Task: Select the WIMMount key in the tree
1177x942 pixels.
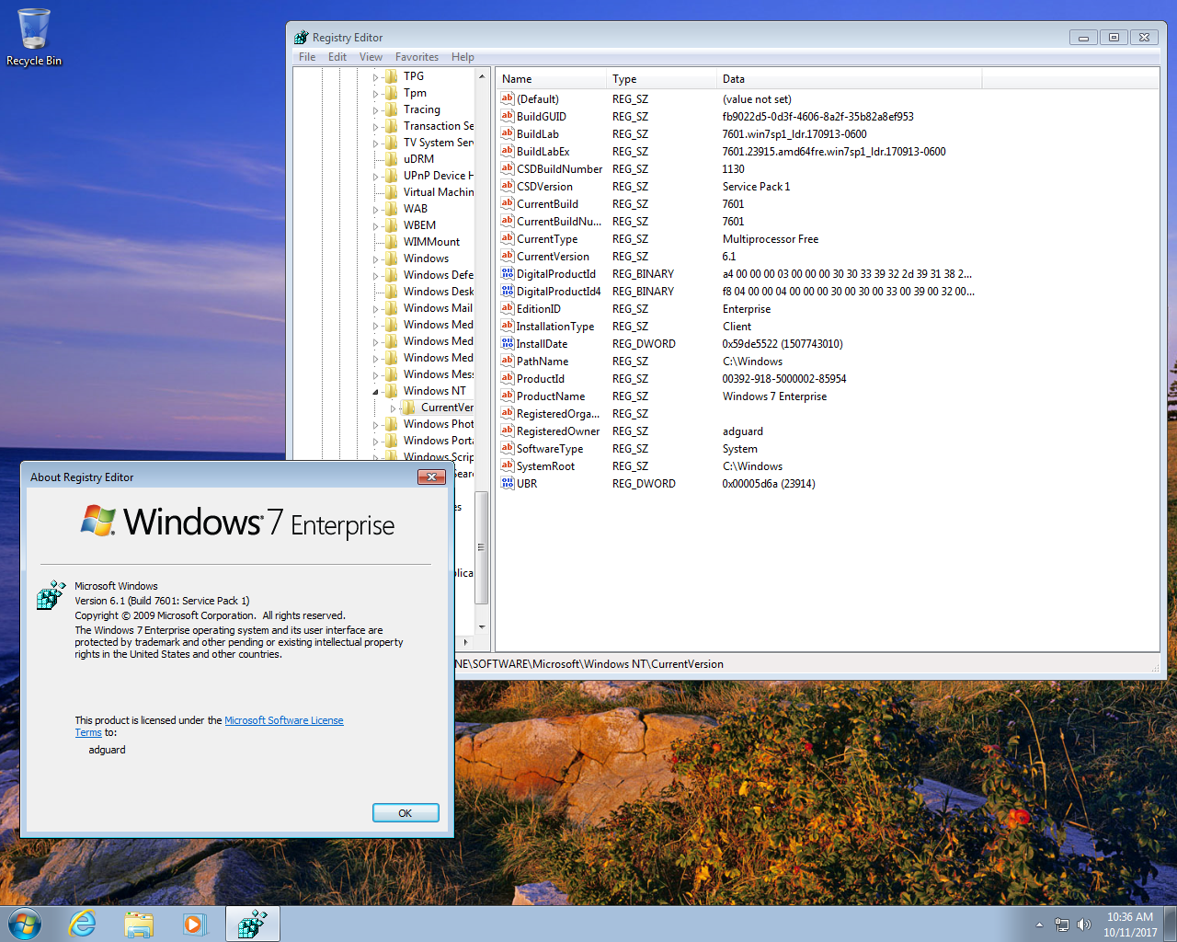Action: 431,242
